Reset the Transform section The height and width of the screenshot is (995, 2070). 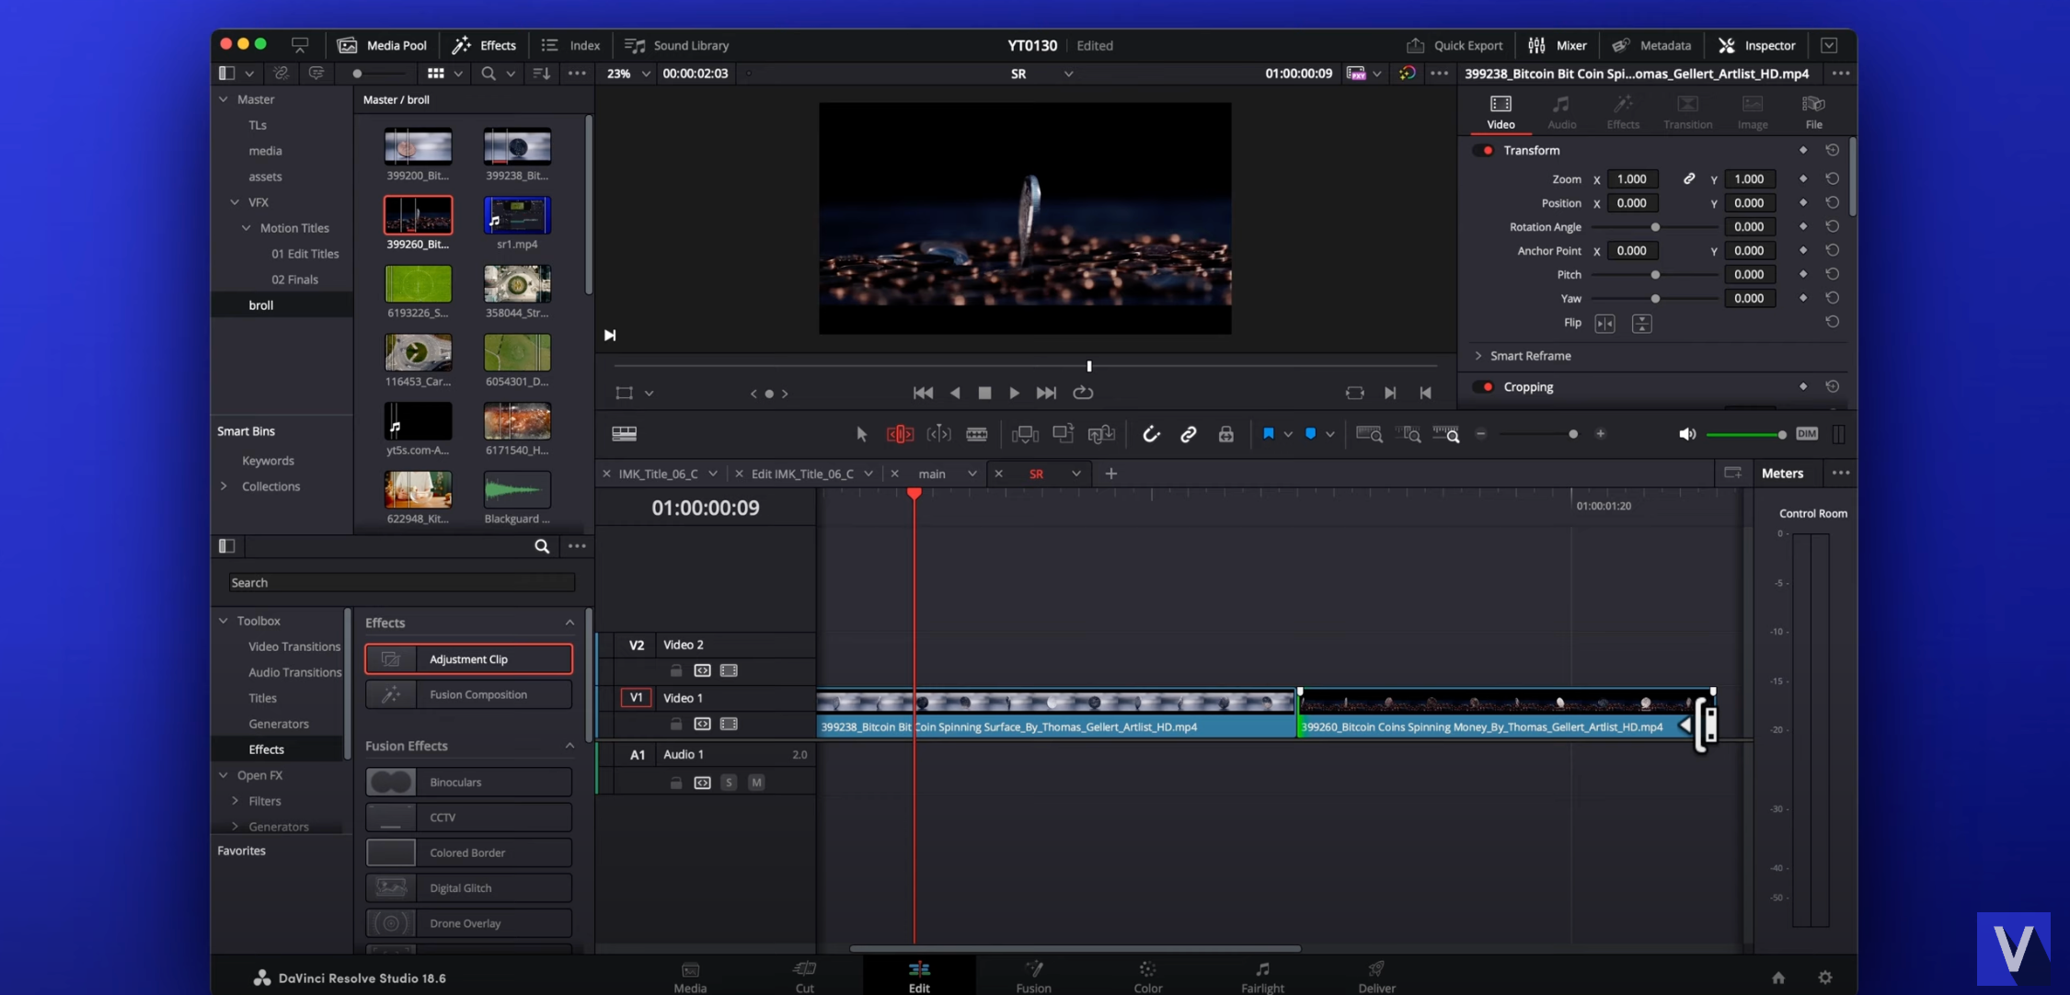point(1832,150)
